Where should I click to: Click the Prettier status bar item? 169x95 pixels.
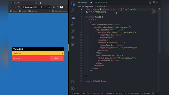coord(145,93)
